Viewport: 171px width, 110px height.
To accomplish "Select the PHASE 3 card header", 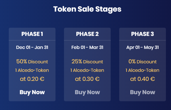I will click(x=142, y=34).
